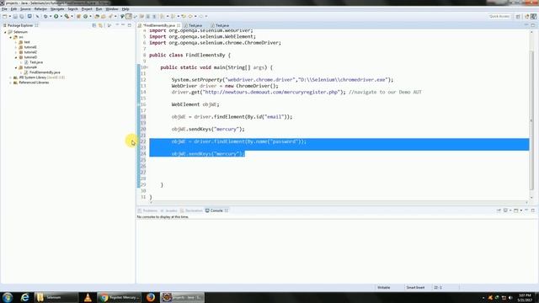Click the taskbar clock

[x=525, y=298]
